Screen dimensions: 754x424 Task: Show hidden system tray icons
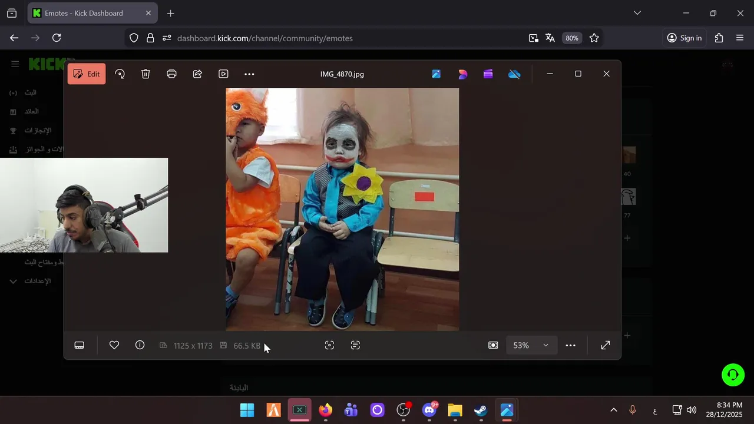point(613,410)
